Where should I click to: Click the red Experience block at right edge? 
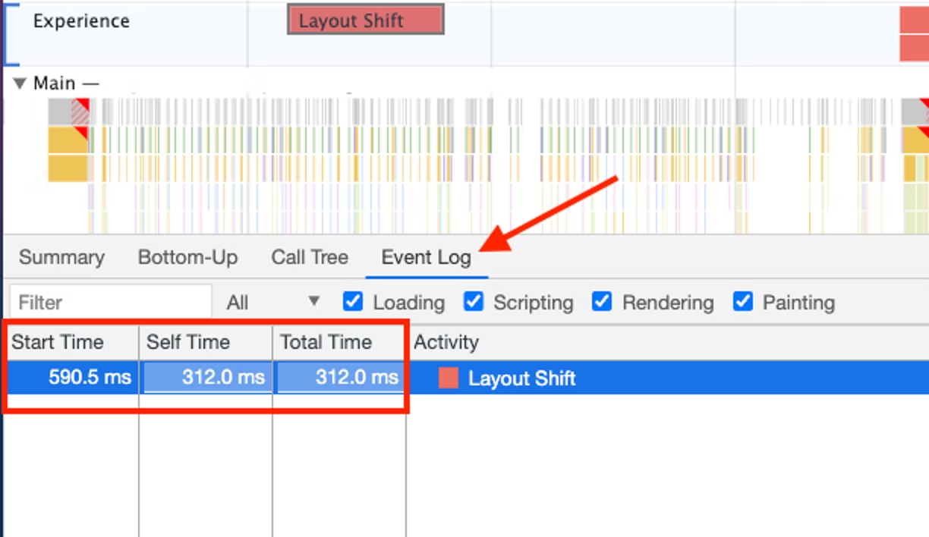point(915,34)
